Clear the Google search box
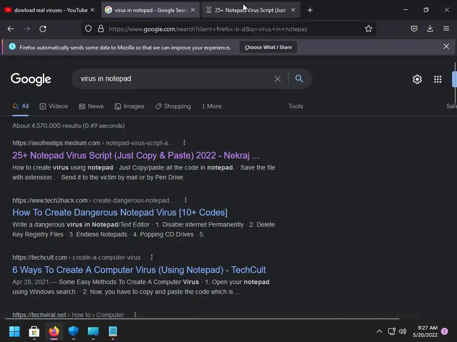 [278, 79]
